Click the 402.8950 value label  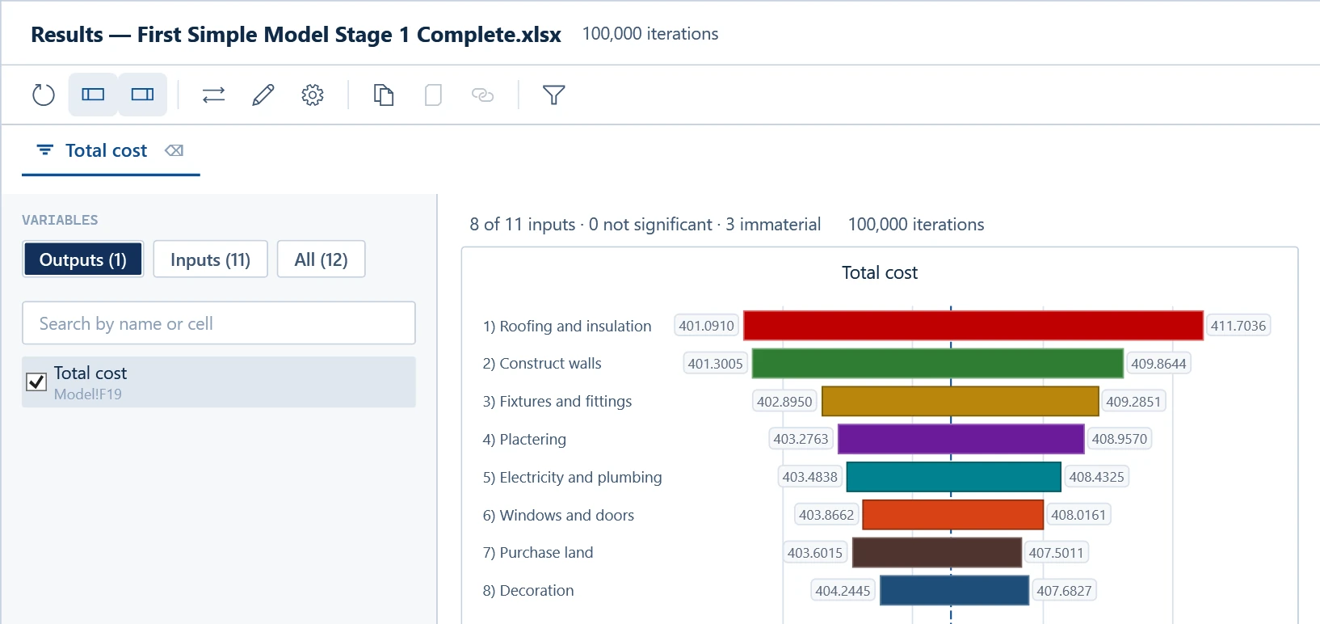click(x=784, y=402)
